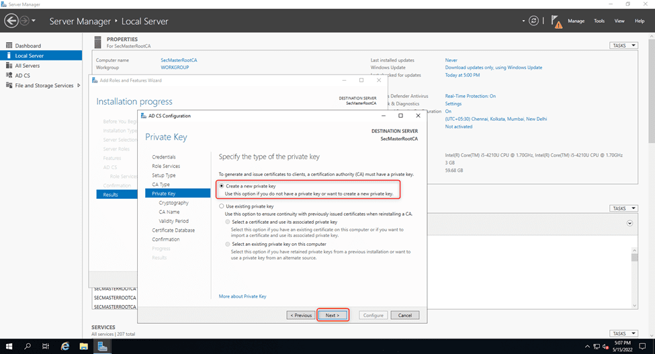Select Use existing private key radio button

[x=222, y=206]
